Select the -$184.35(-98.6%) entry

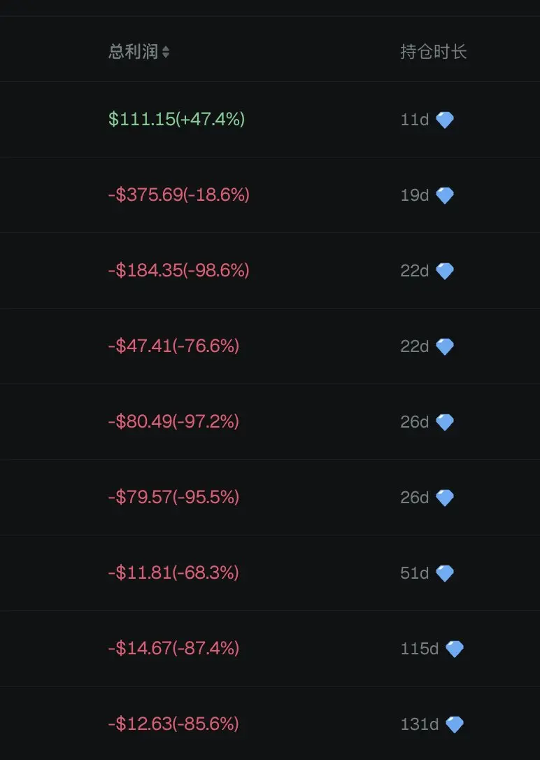[x=178, y=270]
